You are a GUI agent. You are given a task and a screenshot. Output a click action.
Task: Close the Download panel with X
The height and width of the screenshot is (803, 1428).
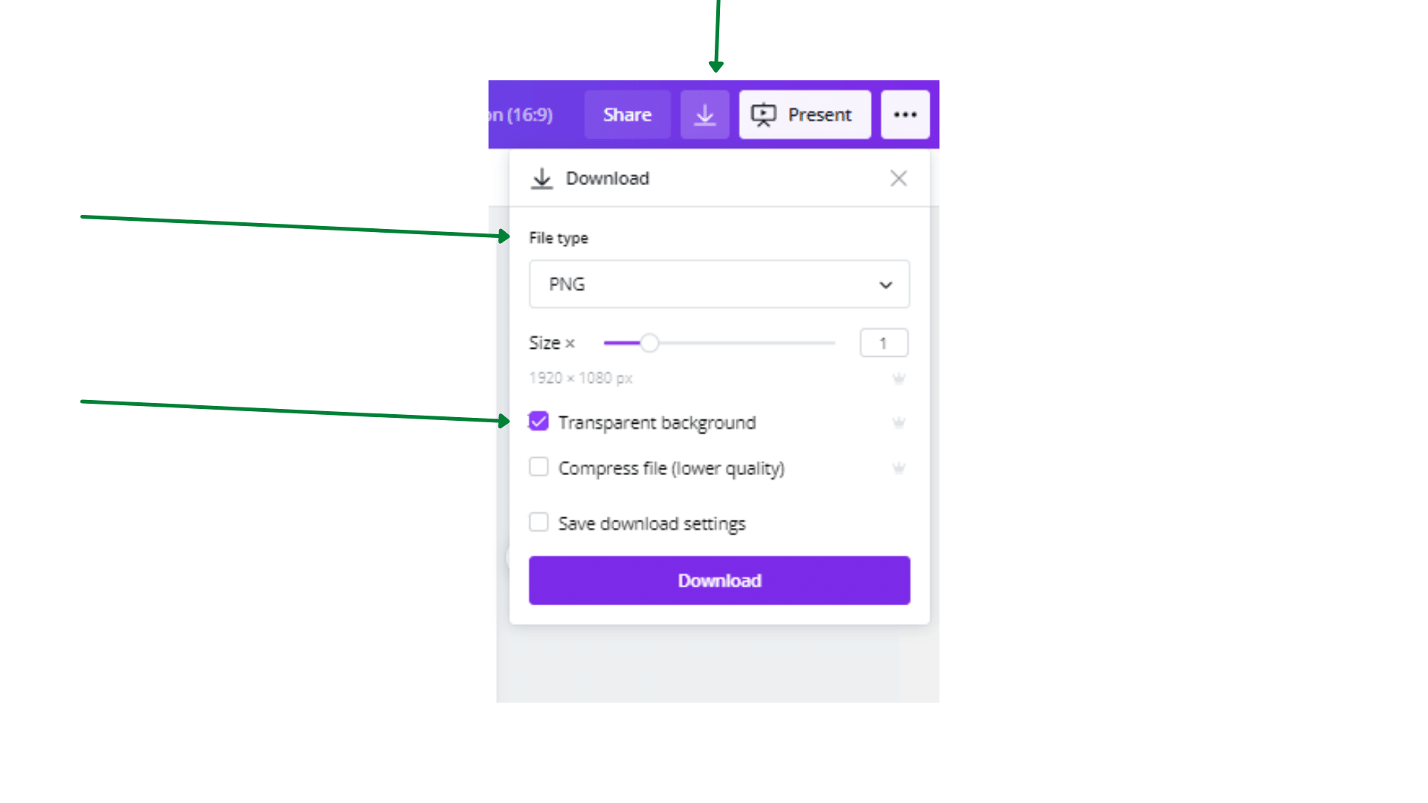898,178
